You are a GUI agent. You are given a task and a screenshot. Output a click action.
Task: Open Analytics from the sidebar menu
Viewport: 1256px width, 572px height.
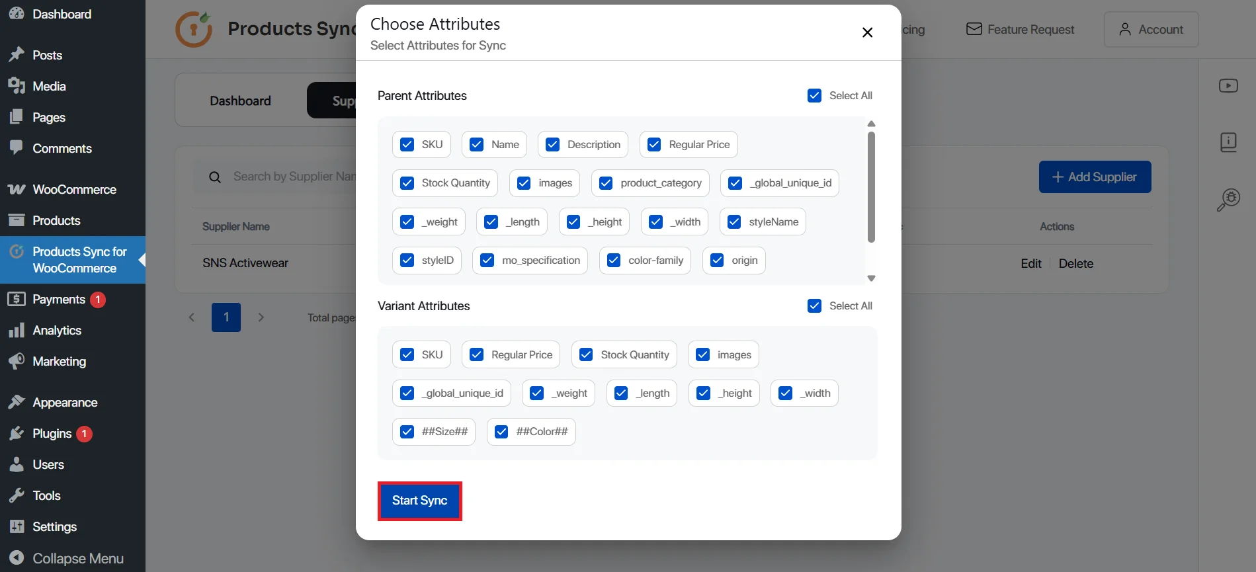coord(57,330)
